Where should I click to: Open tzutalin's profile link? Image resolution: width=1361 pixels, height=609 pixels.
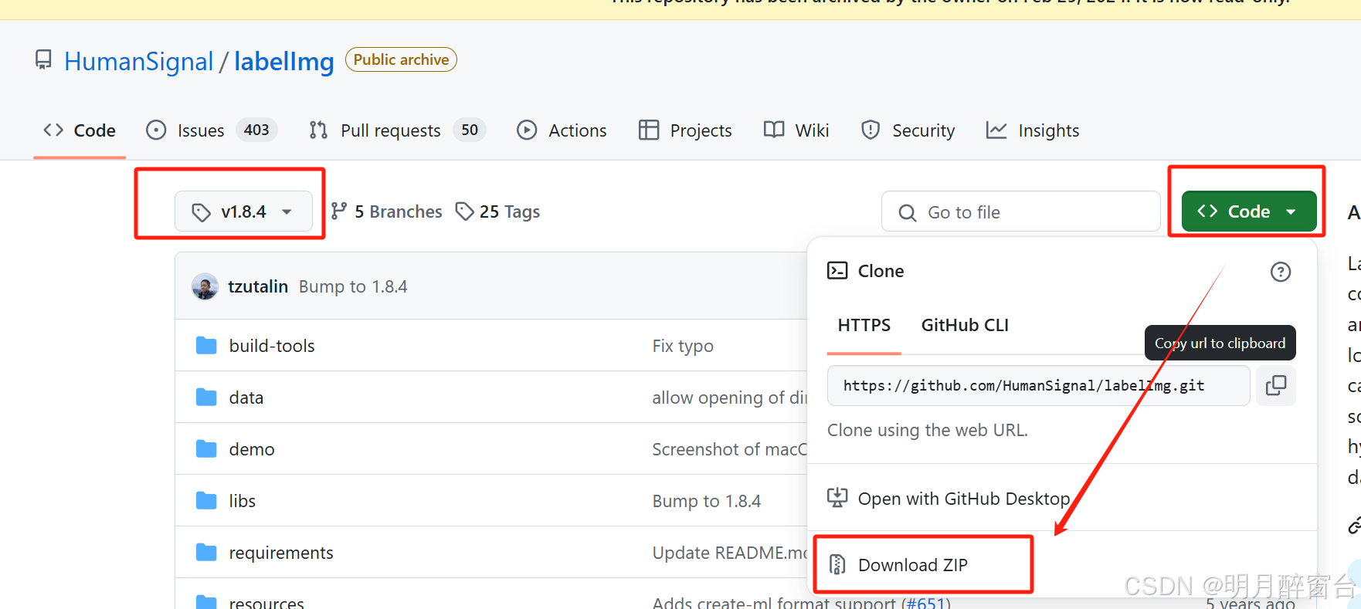pos(258,286)
